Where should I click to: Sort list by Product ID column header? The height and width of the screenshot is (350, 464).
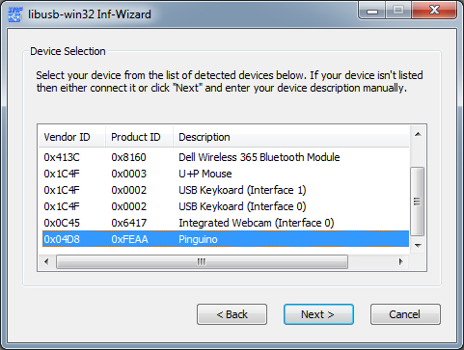coord(139,137)
